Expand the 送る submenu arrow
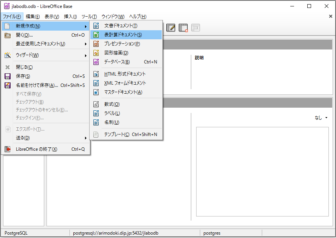 (86, 138)
